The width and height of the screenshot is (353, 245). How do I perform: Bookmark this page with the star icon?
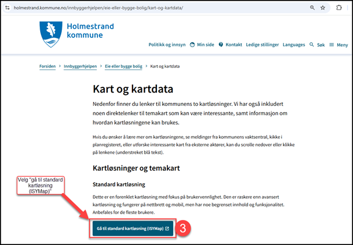click(323, 8)
